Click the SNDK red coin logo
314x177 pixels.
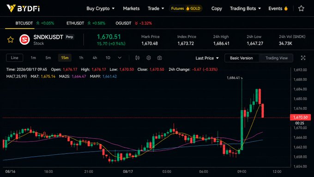(24, 39)
